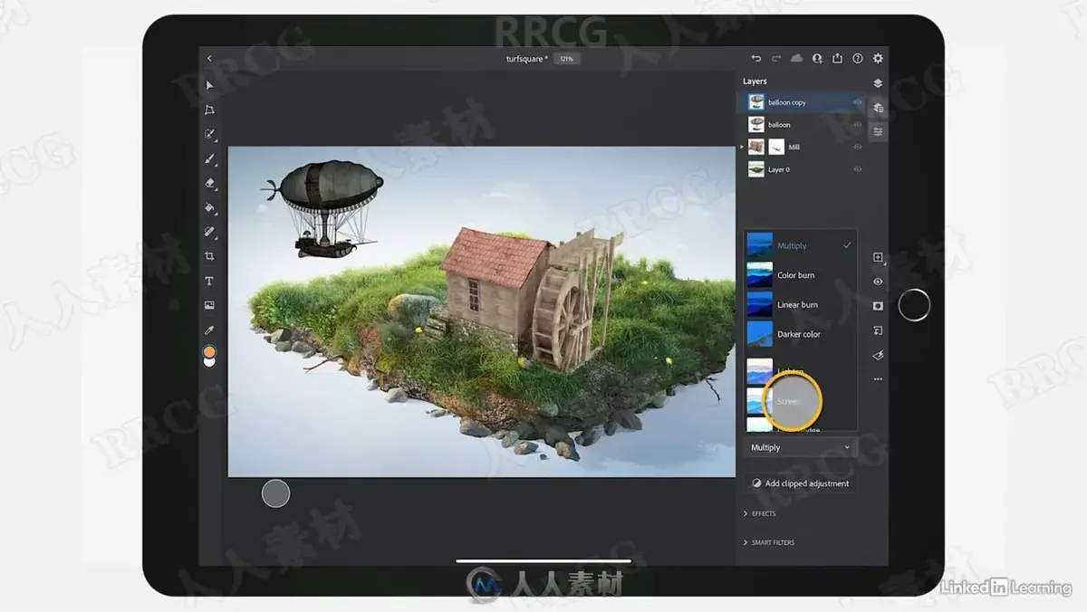This screenshot has height=612, width=1087.
Task: Tap the iPad home button
Action: coord(914,305)
